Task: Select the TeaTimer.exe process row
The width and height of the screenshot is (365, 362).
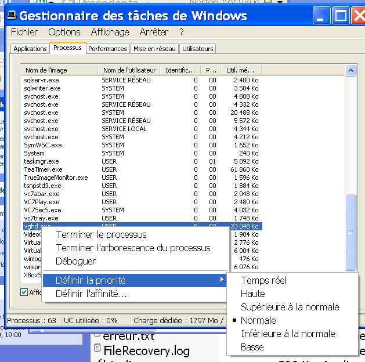Action: click(143, 169)
